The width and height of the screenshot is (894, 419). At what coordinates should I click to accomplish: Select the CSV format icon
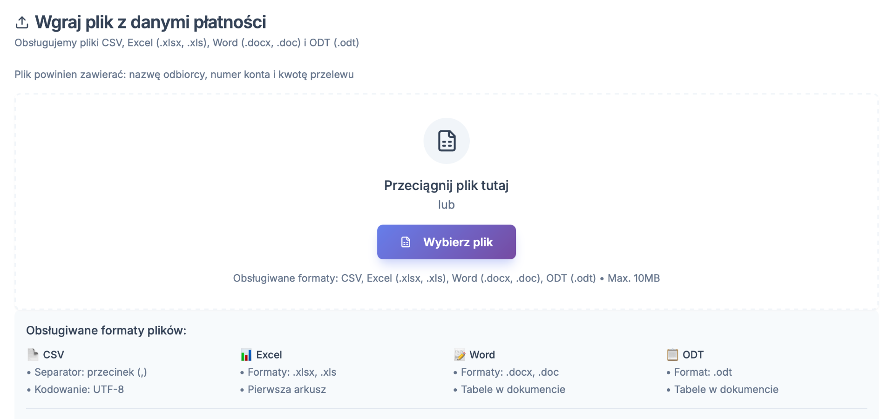[x=32, y=354]
